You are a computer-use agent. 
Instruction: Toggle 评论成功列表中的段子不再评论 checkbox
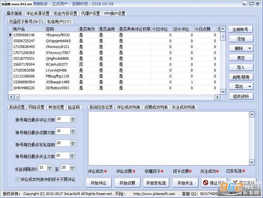click(17, 179)
